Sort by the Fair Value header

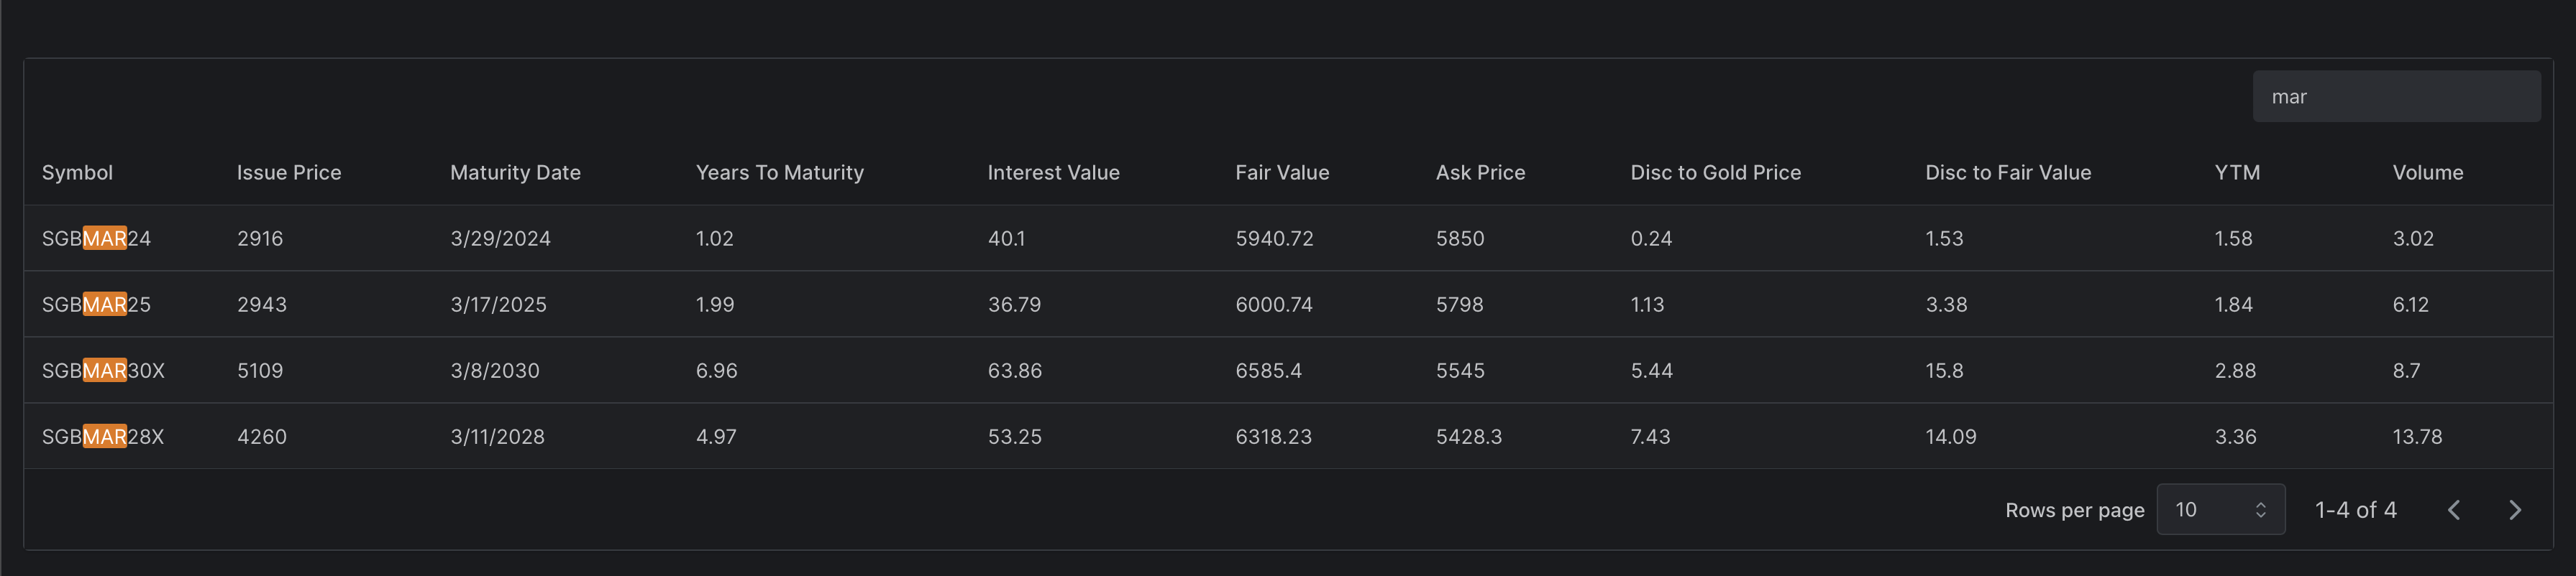1281,172
